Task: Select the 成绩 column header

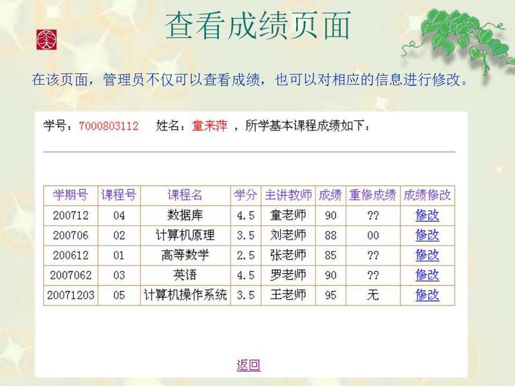Action: (x=330, y=196)
